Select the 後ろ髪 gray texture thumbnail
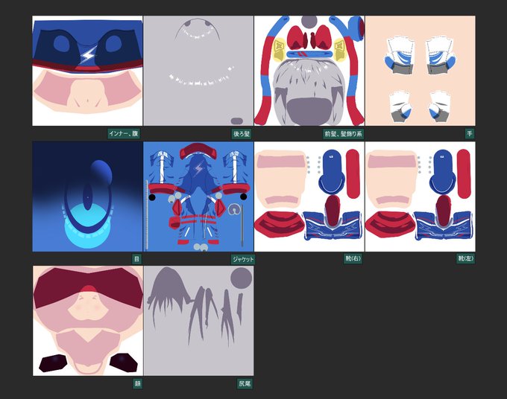The image size is (507, 399). click(x=198, y=71)
